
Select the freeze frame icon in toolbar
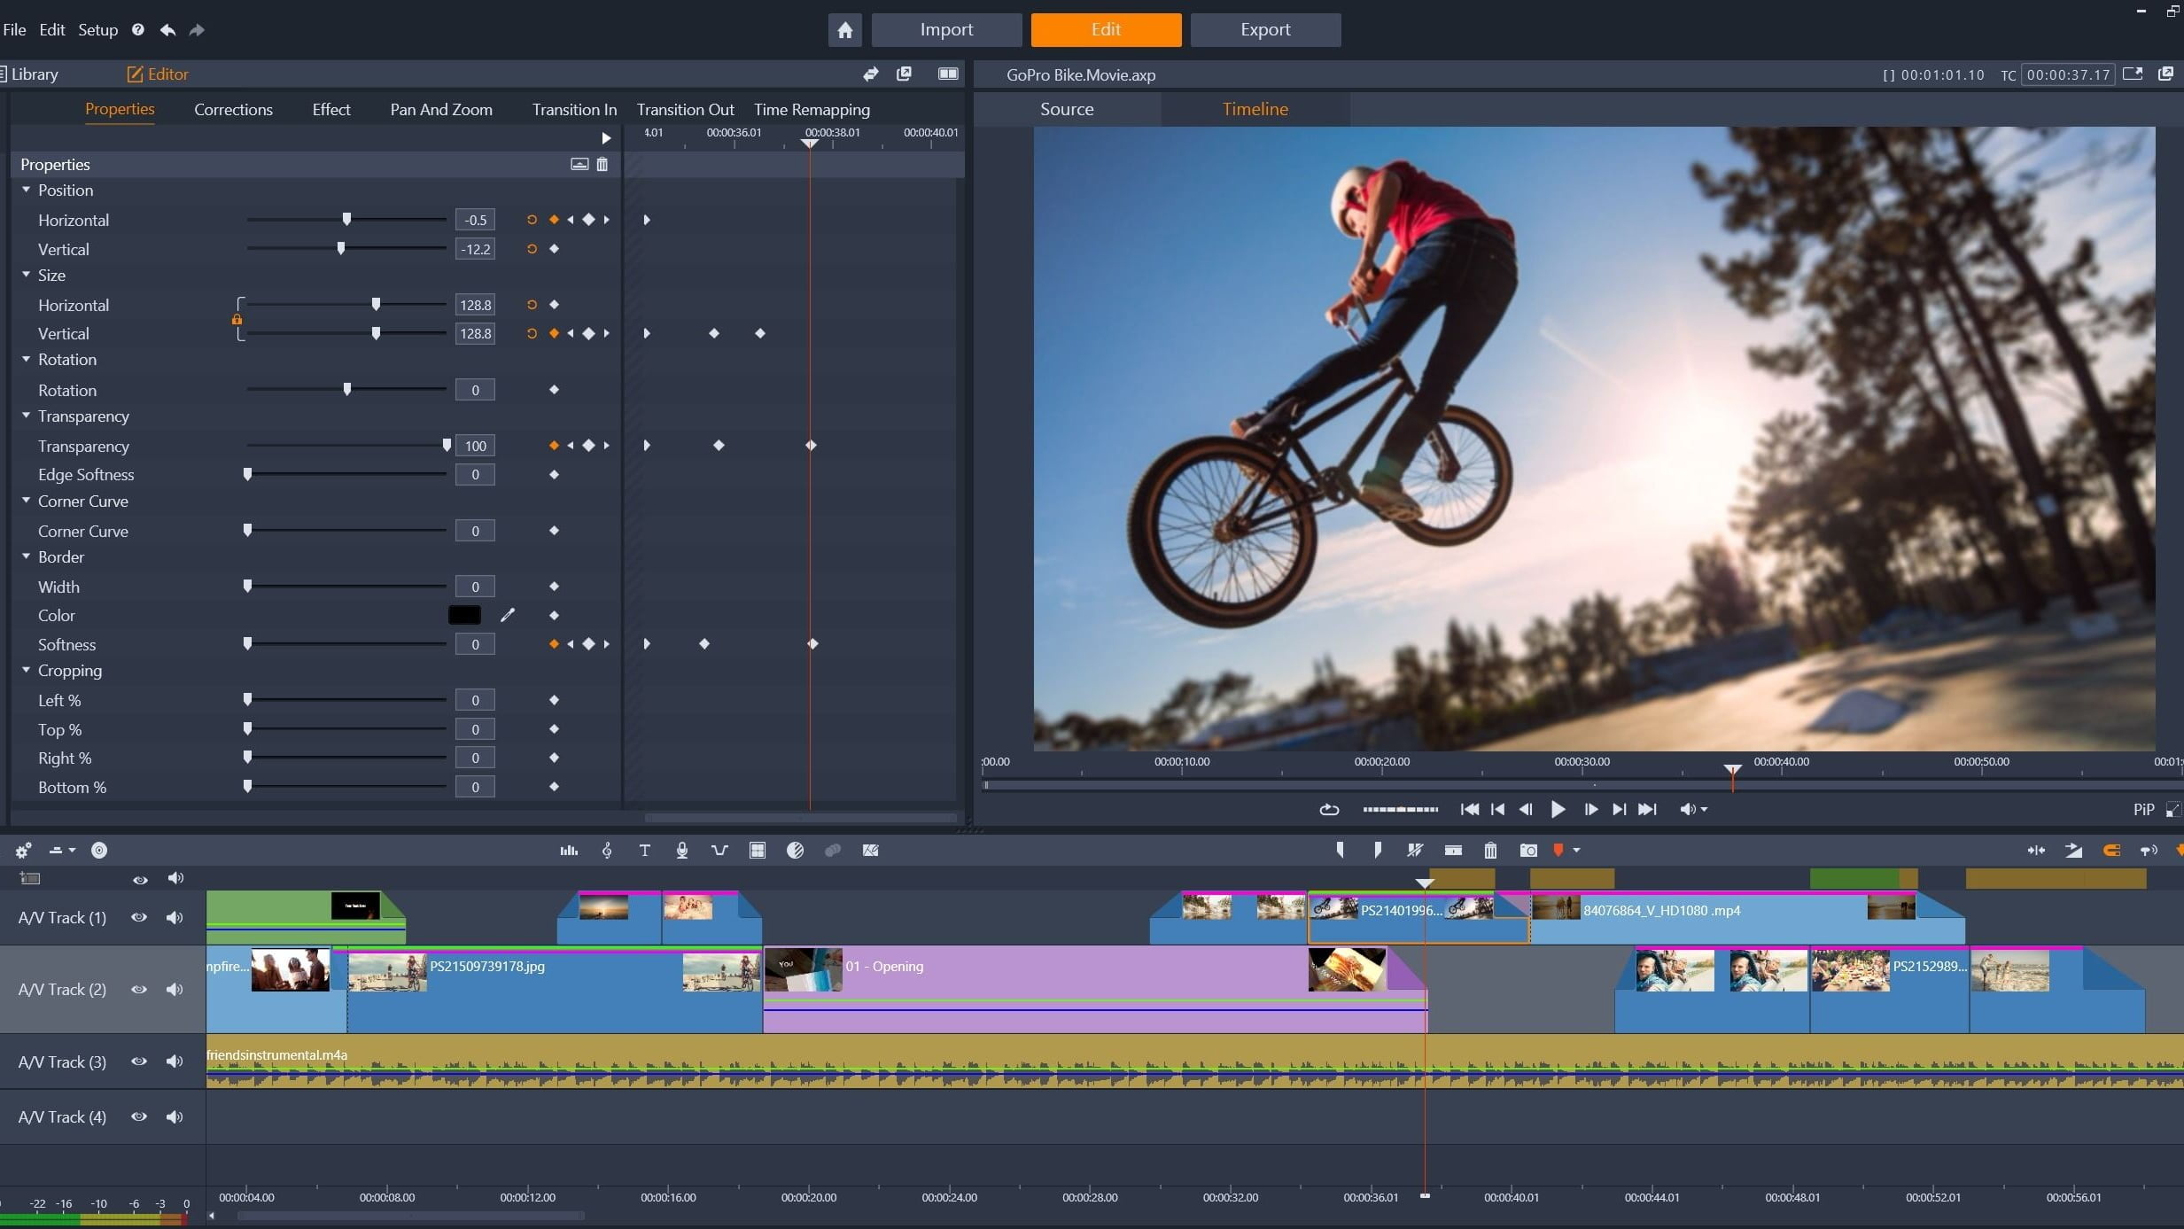(x=1528, y=851)
